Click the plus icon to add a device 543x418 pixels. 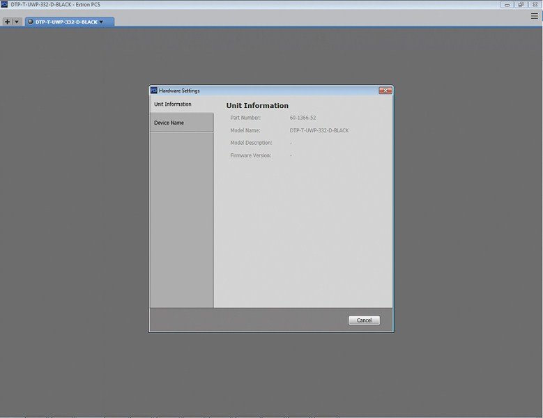click(x=7, y=22)
